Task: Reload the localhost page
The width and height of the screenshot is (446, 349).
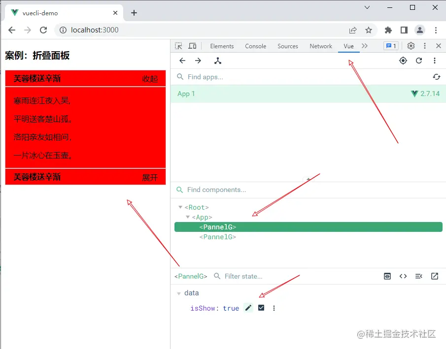Action: [x=43, y=30]
